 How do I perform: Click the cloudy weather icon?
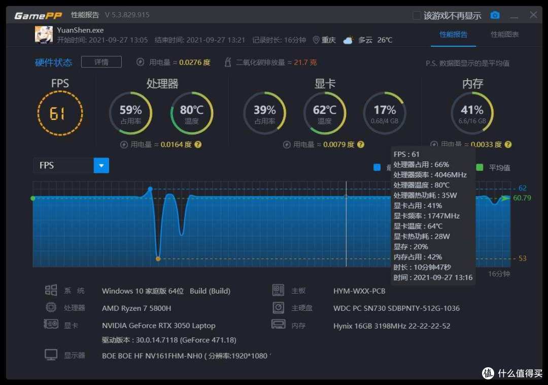click(x=348, y=40)
